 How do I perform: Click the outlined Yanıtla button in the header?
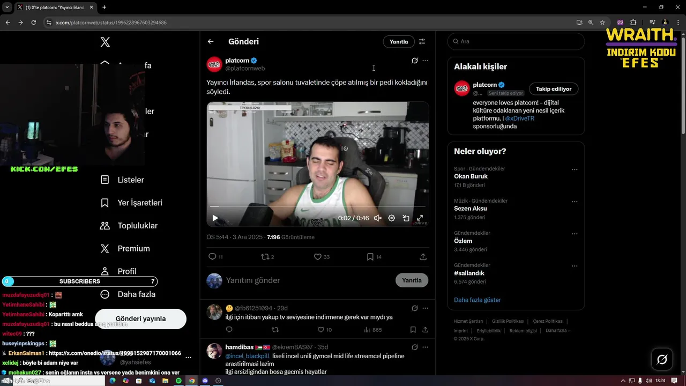coord(399,41)
